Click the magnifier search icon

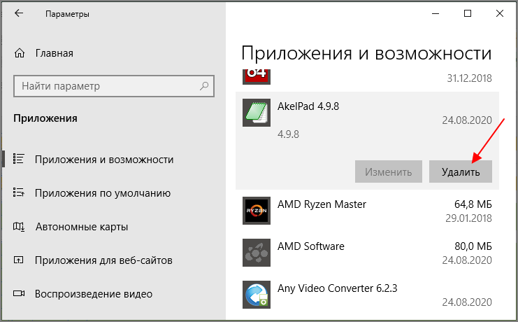204,86
